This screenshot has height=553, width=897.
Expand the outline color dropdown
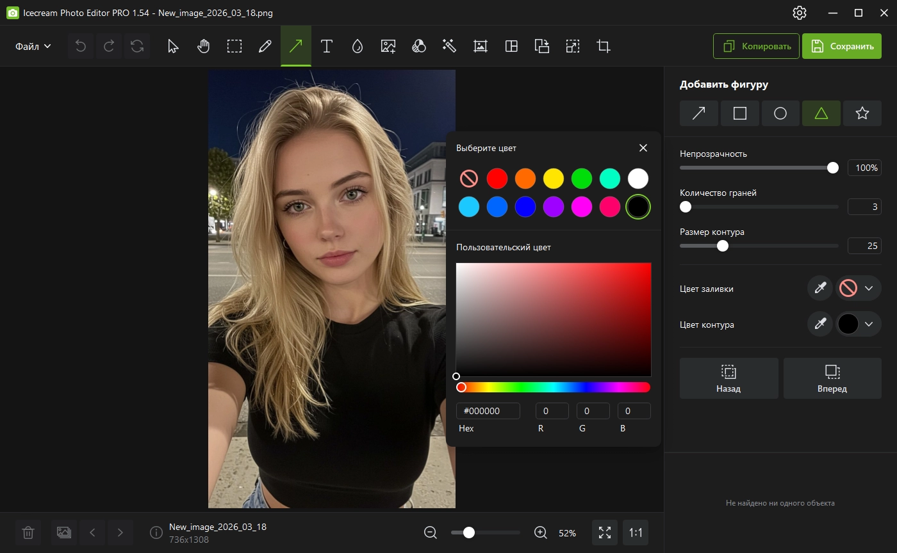point(869,325)
